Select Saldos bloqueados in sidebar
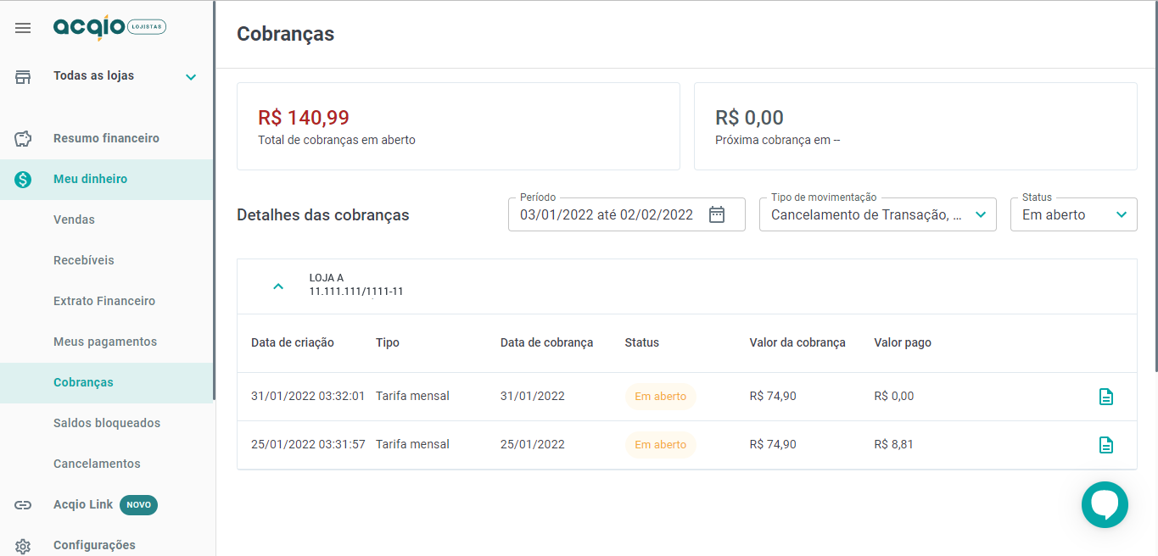Viewport: 1158px width, 556px height. pyautogui.click(x=107, y=423)
